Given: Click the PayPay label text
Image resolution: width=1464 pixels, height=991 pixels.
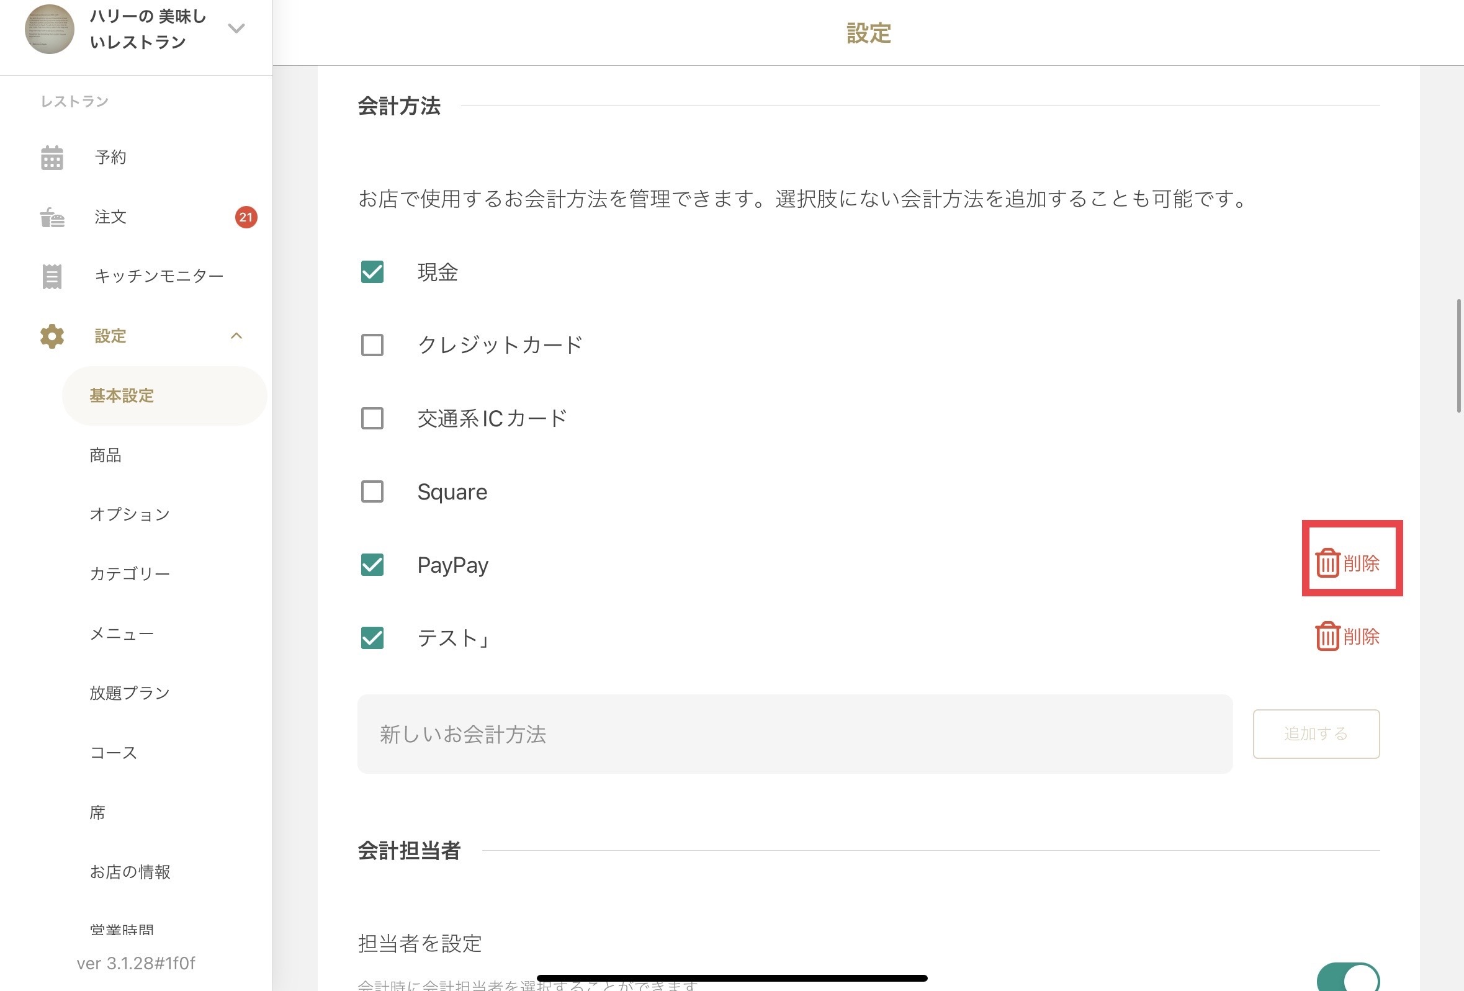Looking at the screenshot, I should [453, 565].
